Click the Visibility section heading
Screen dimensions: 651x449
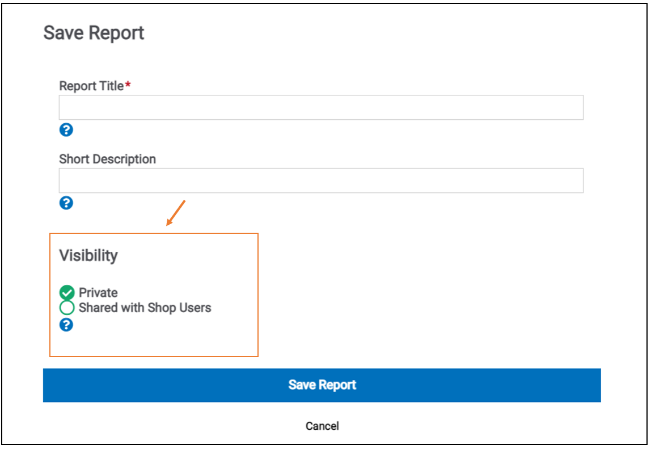(88, 255)
